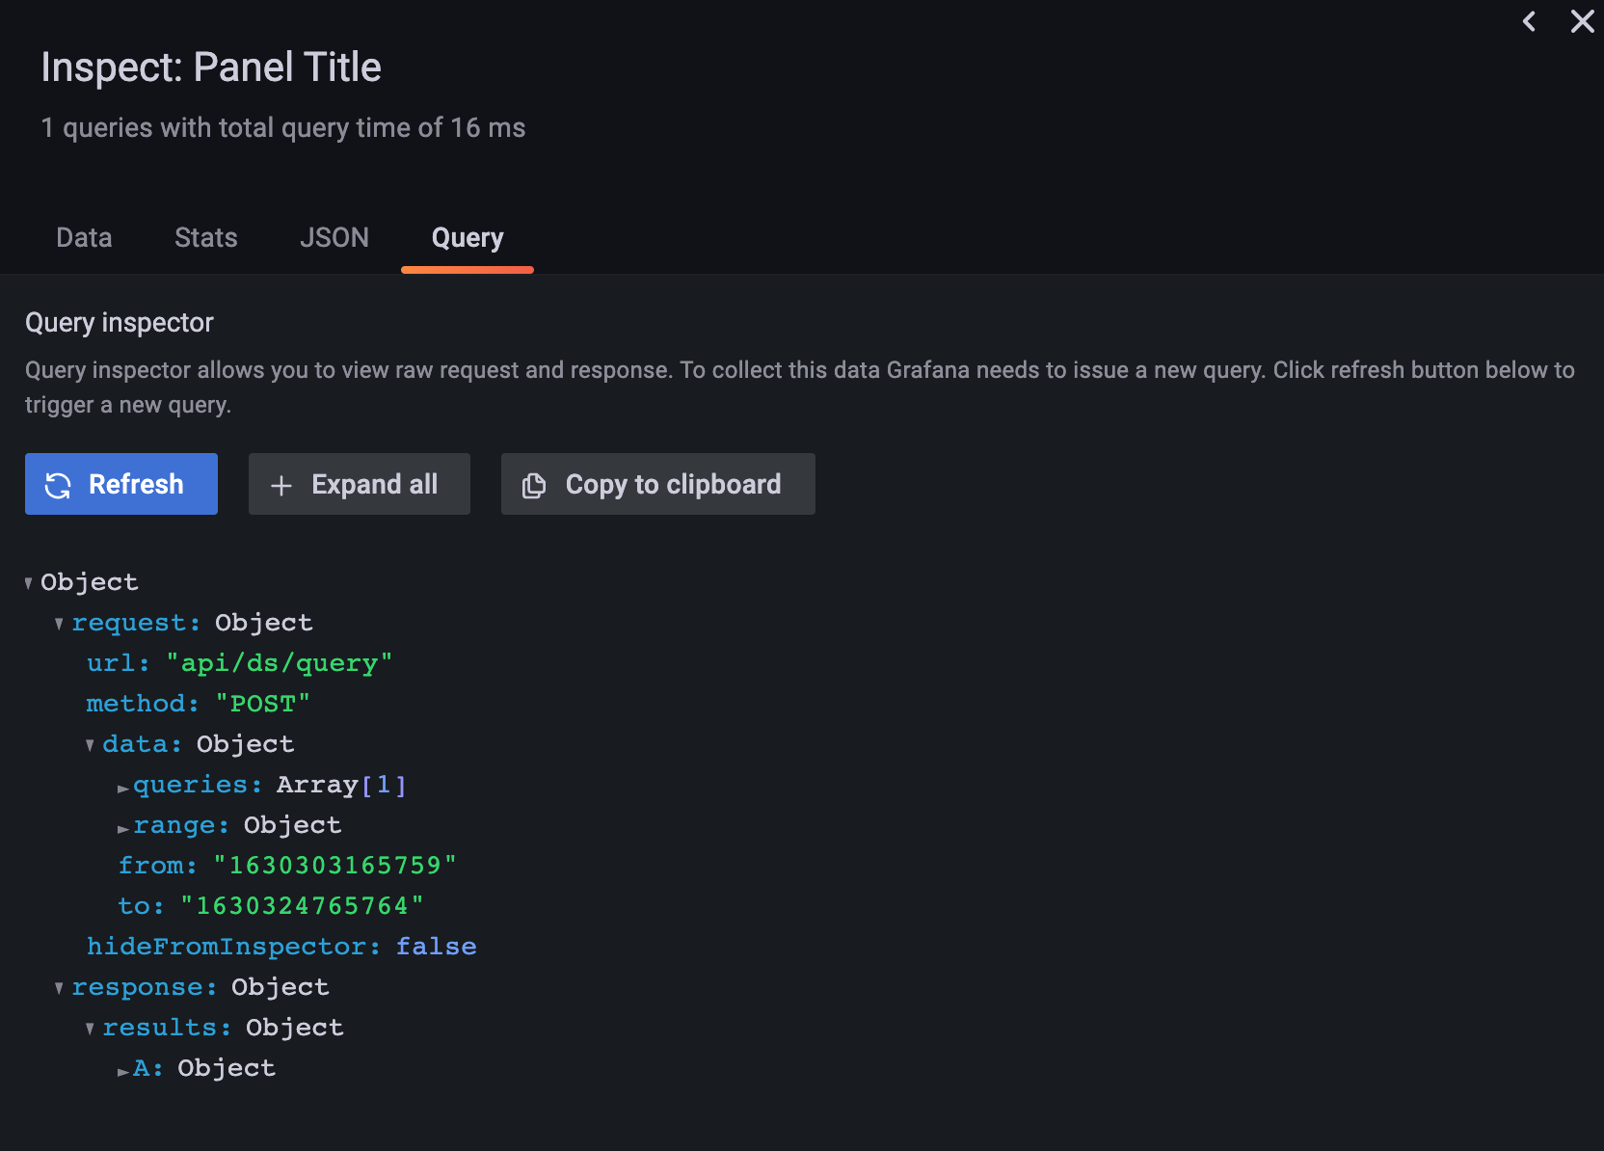Viewport: 1604px width, 1151px height.
Task: Collapse the response Object node
Action: [x=59, y=987]
